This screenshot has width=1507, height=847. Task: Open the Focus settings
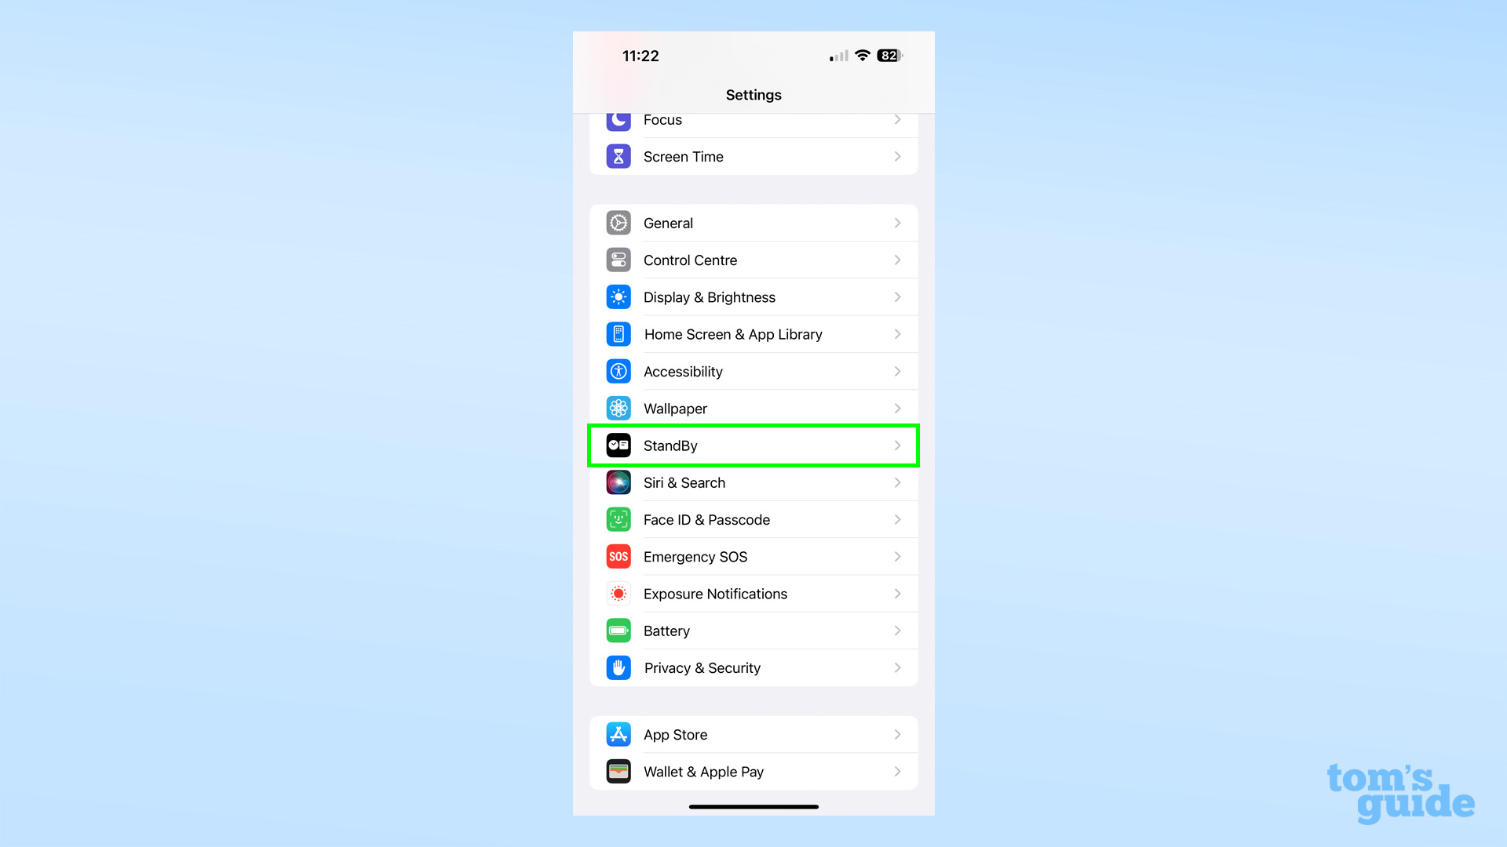coord(753,119)
